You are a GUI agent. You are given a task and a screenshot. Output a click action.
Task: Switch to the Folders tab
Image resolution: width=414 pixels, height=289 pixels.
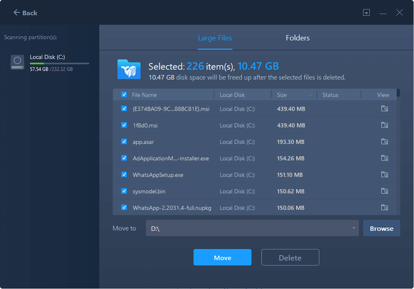[x=297, y=38]
